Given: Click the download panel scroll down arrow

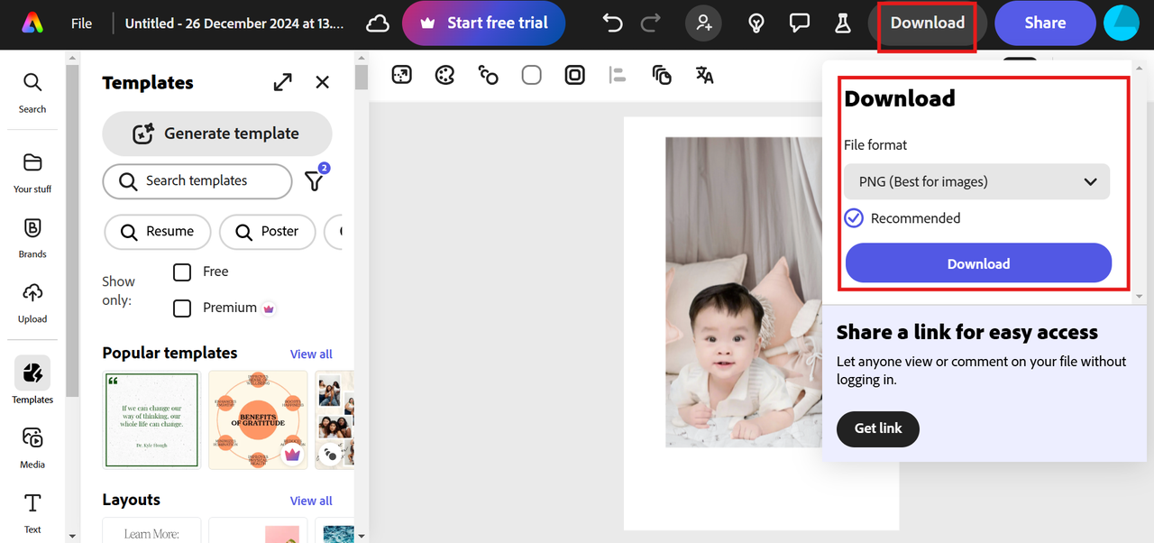Looking at the screenshot, I should pos(1140,296).
